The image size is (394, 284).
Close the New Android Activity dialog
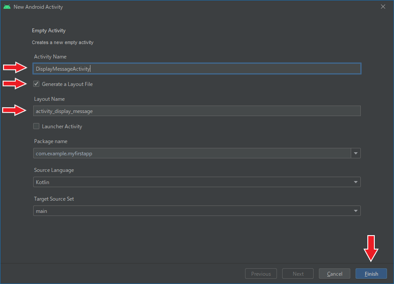click(383, 7)
